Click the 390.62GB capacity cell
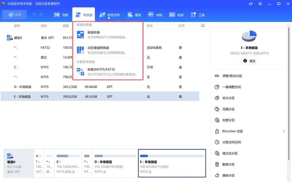The width and height of the screenshot is (292, 183). click(x=70, y=97)
